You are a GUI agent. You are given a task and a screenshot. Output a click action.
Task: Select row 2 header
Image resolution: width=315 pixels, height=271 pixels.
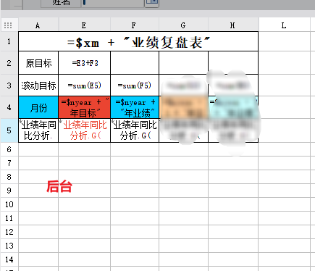pos(9,63)
